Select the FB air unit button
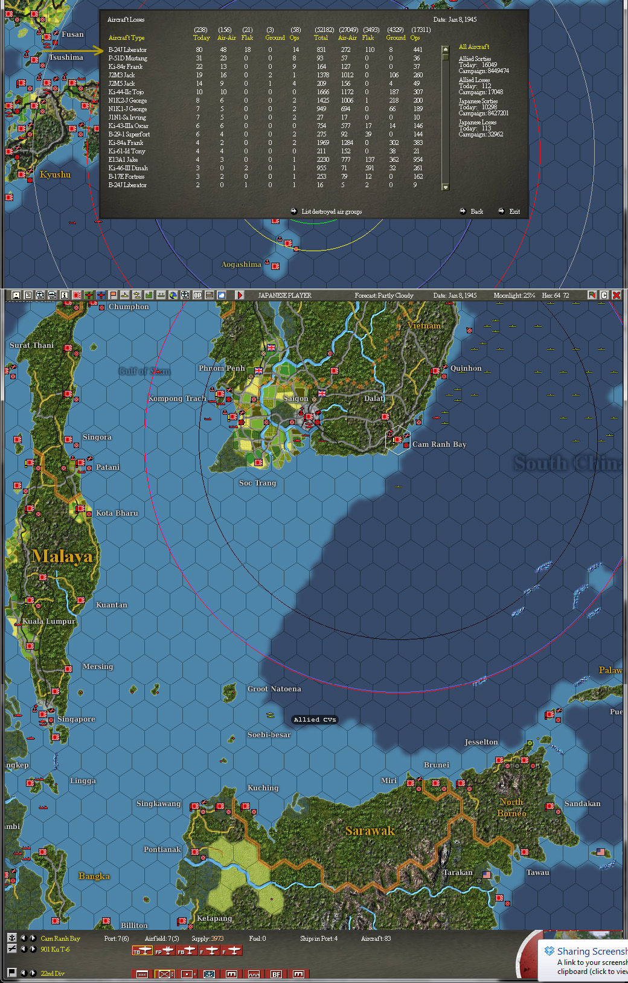 [x=186, y=950]
